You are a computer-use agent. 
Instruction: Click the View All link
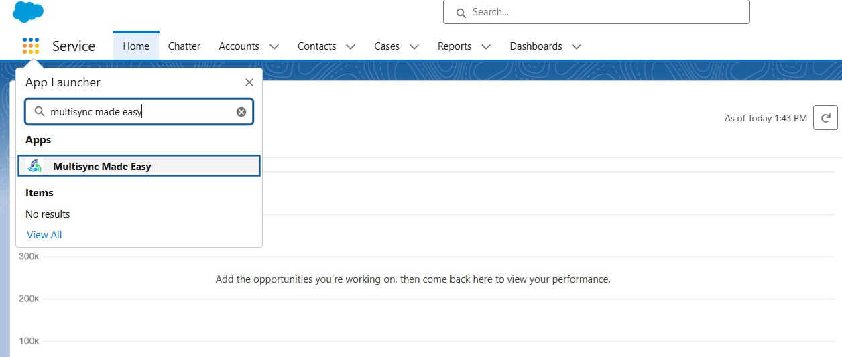[x=44, y=235]
